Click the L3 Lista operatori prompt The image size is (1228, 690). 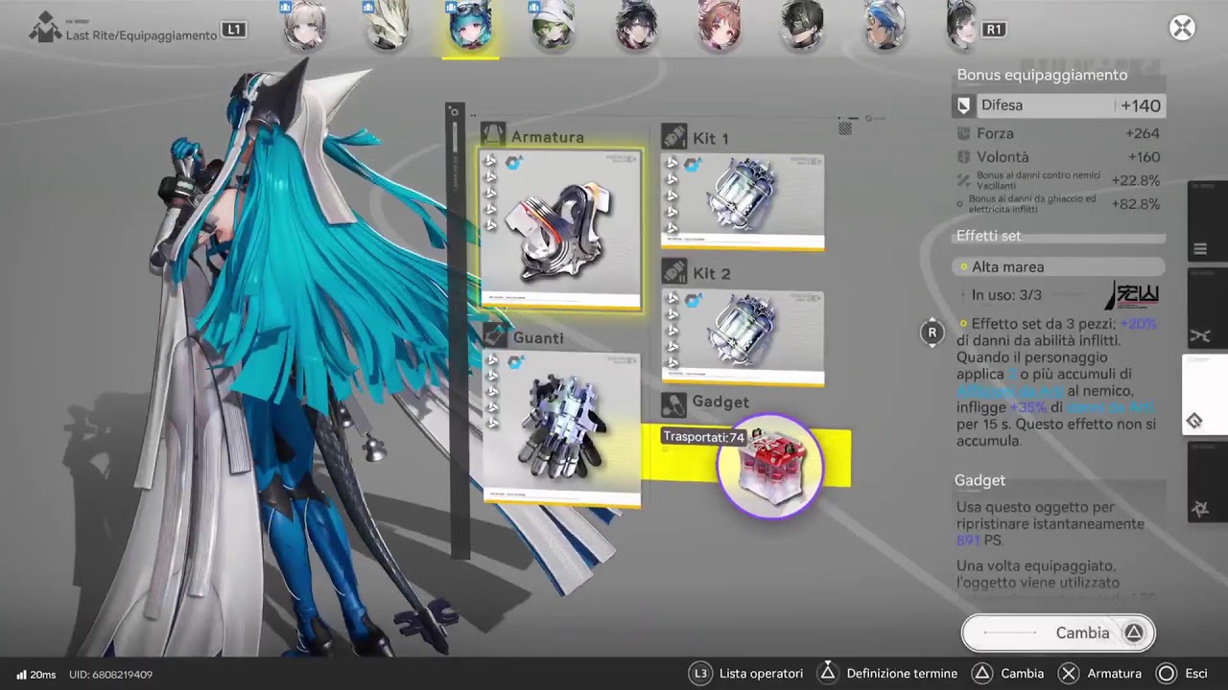(746, 674)
